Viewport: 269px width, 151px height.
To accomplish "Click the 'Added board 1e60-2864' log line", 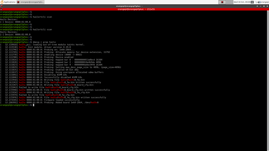I will pyautogui.click(x=49, y=103).
